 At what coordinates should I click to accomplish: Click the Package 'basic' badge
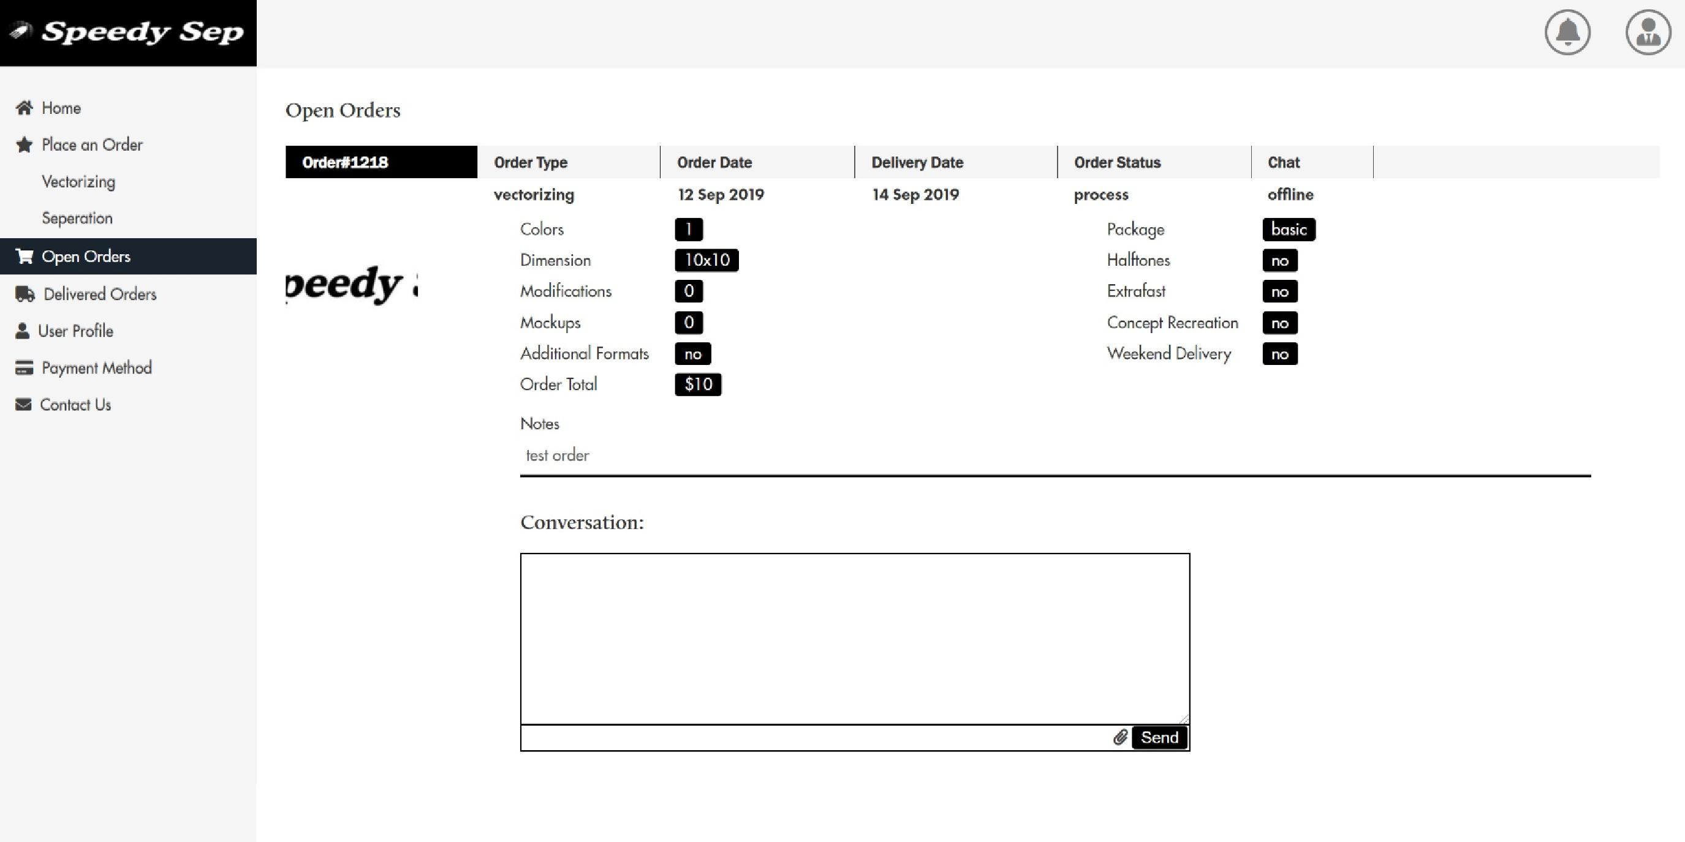click(x=1289, y=230)
